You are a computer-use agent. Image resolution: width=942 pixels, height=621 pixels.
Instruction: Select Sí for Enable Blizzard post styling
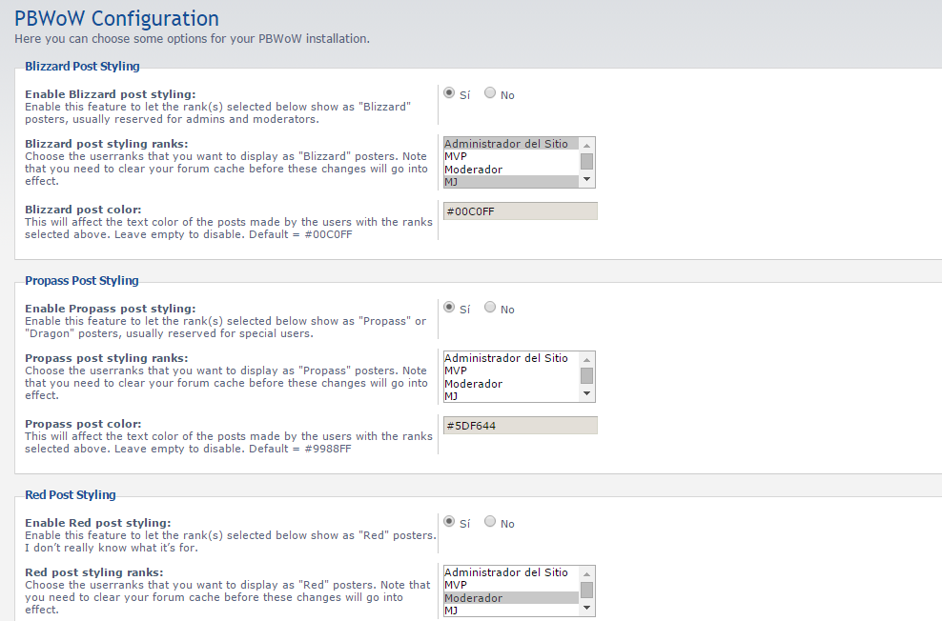pyautogui.click(x=449, y=93)
